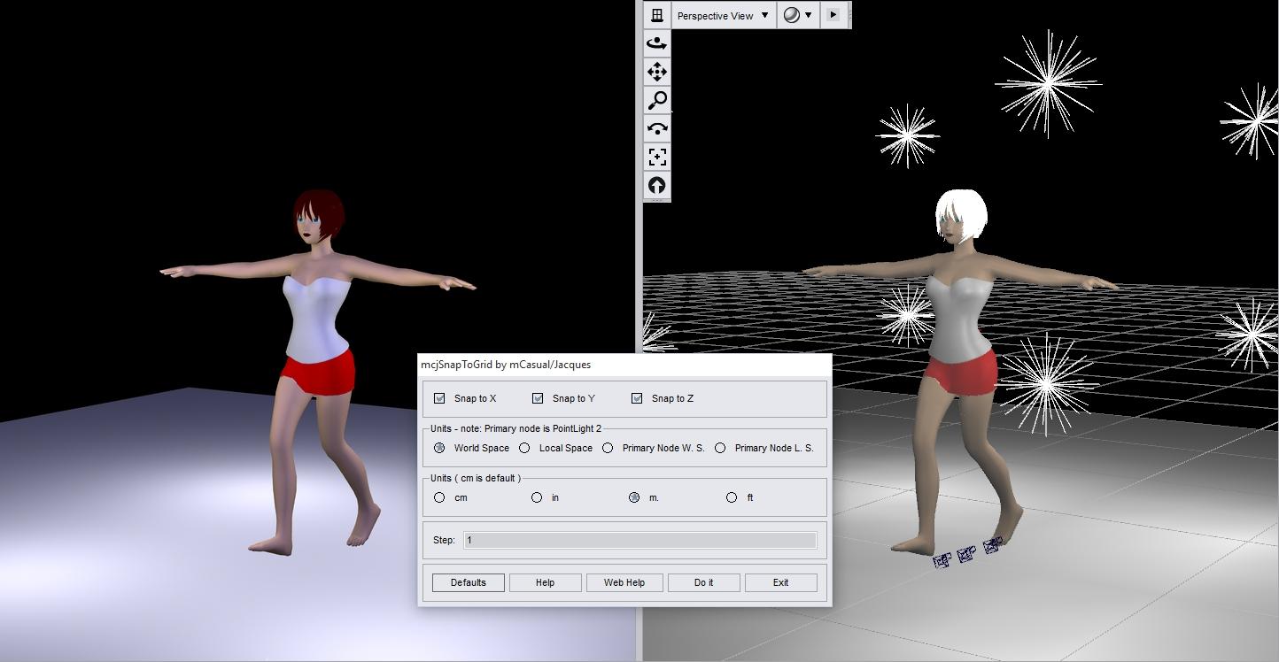The height and width of the screenshot is (662, 1279).
Task: Click the Web Help button
Action: coord(624,582)
